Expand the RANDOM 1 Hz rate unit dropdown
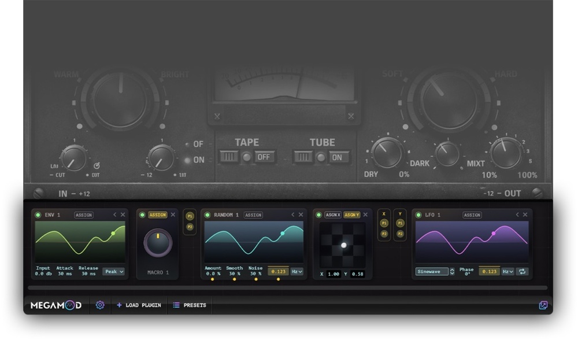 297,271
